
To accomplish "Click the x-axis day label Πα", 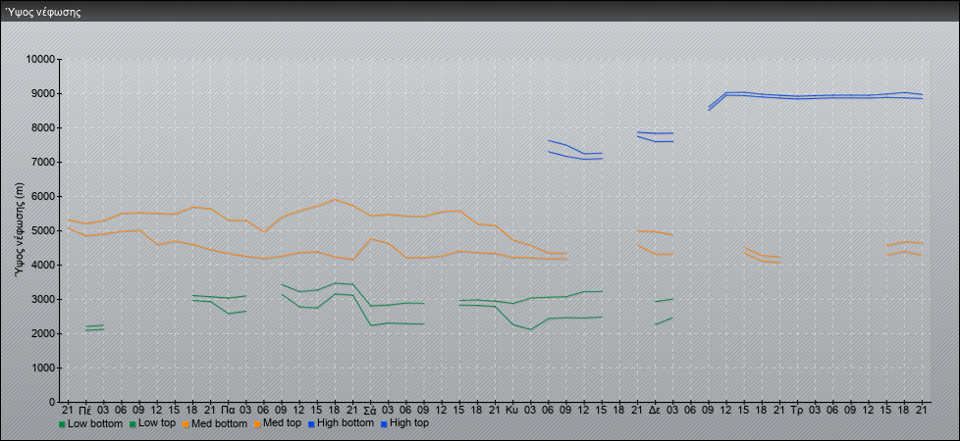I will [229, 410].
